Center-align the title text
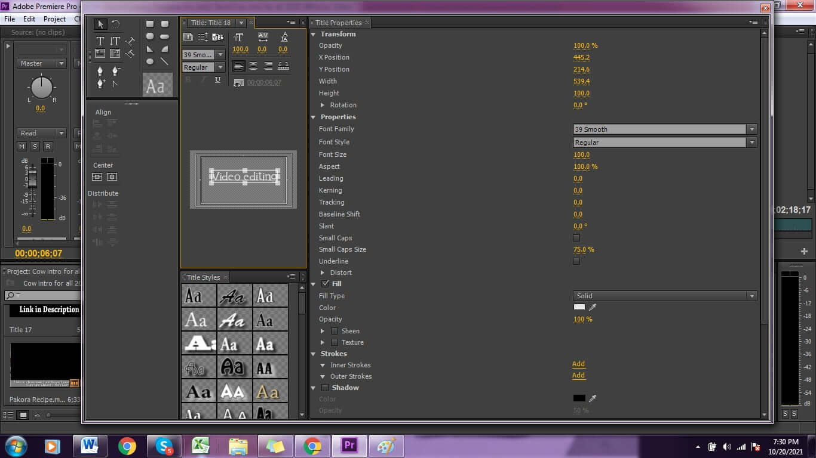Screen dimensions: 816x458 tap(253, 66)
